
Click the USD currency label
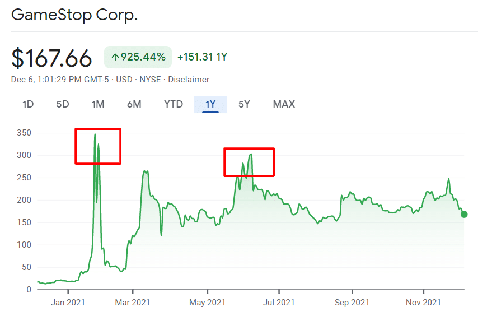point(124,80)
